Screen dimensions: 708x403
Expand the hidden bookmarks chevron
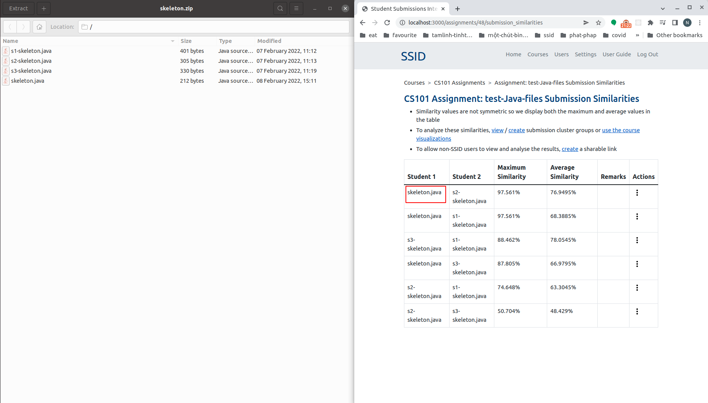(x=638, y=35)
